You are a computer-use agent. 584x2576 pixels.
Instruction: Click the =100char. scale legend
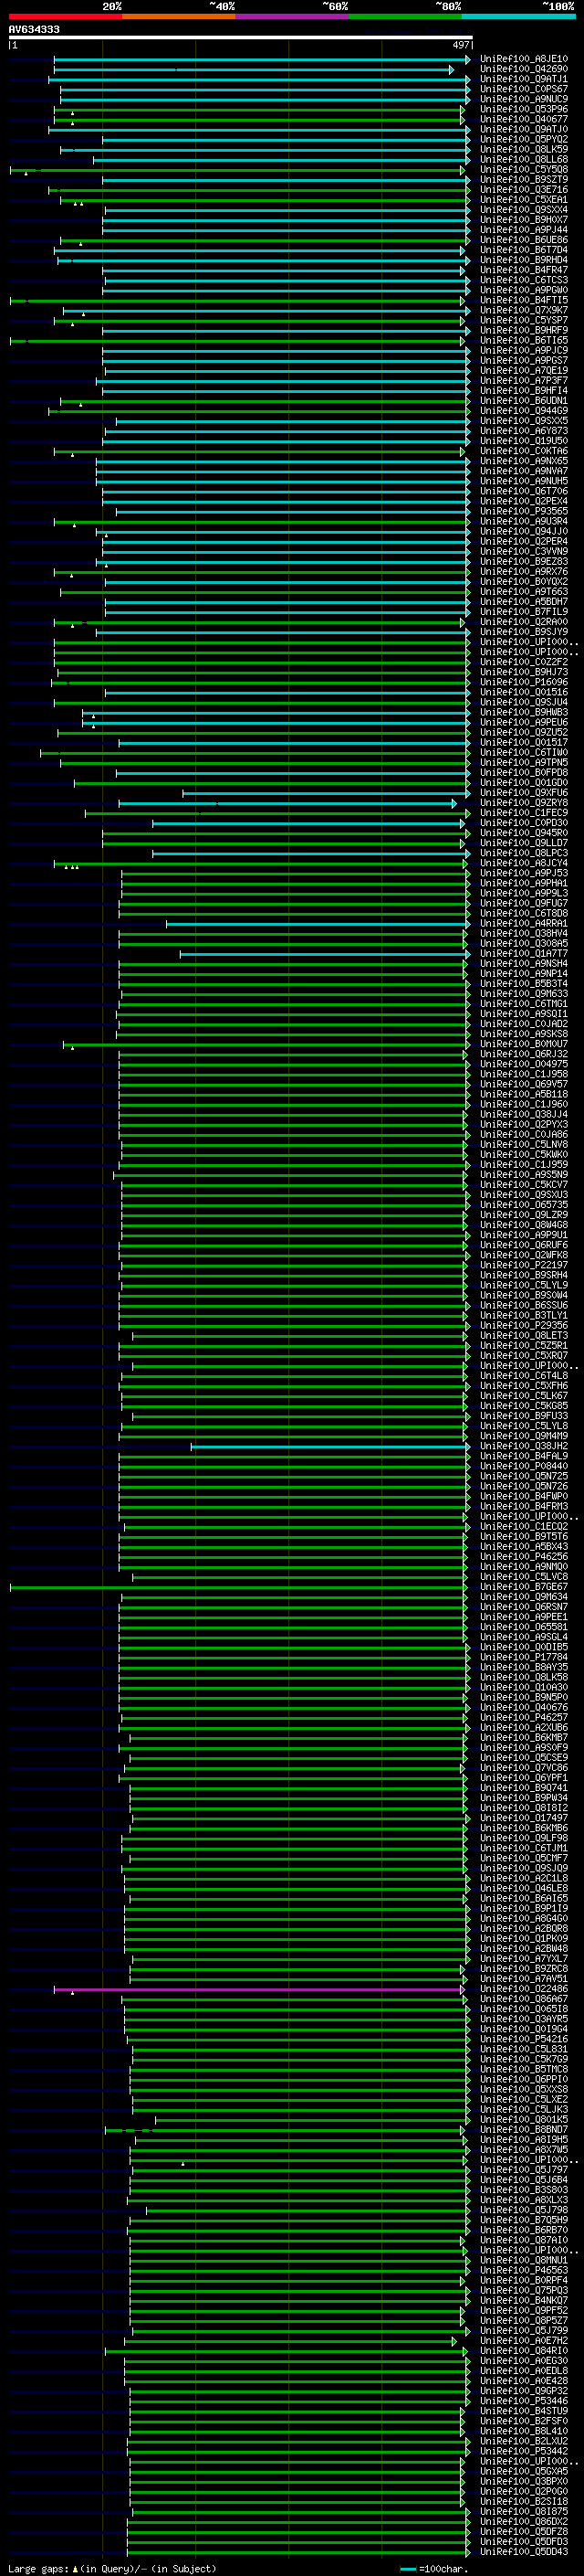point(433,2568)
